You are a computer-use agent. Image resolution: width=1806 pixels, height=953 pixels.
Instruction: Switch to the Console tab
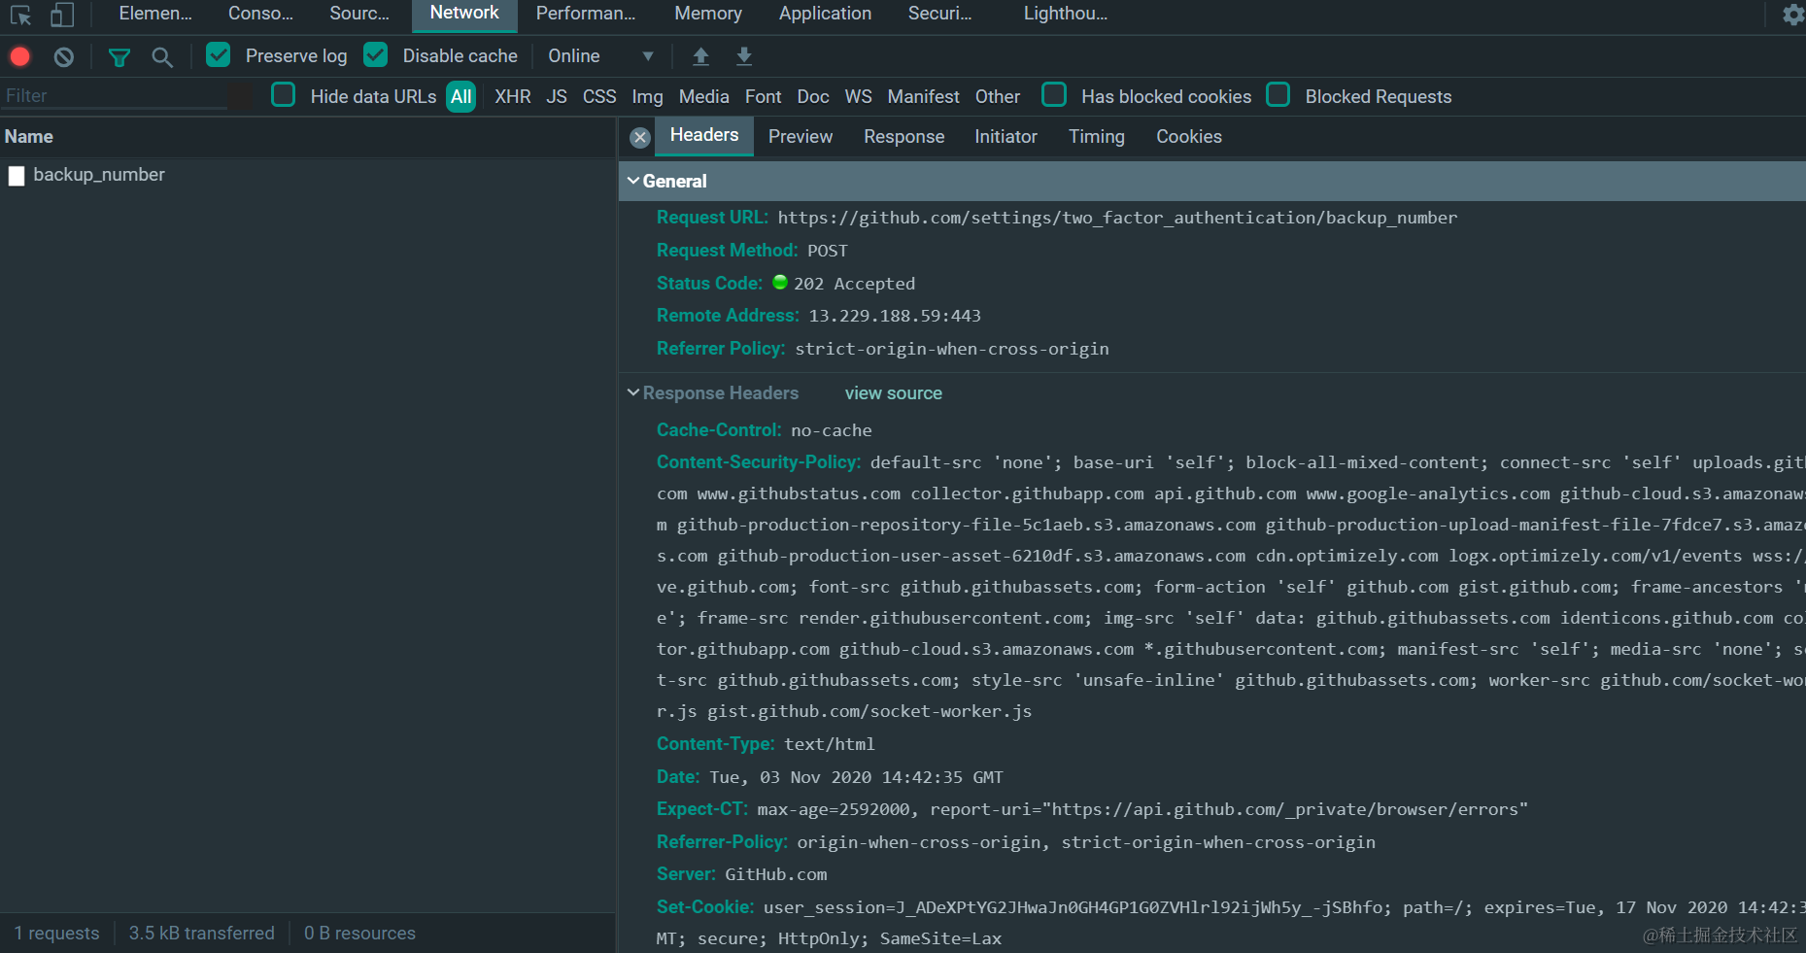260,14
